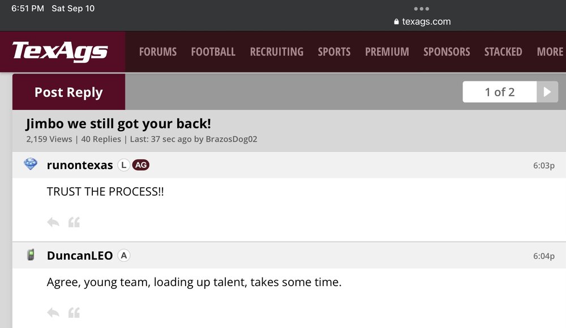Open the 1 of 2 page selector

tap(499, 92)
